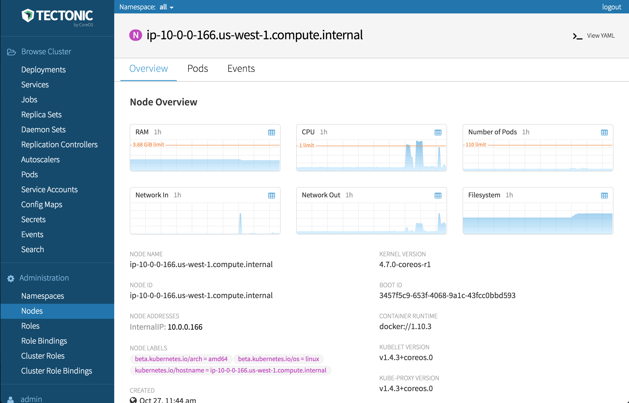Click the Administration gear icon
The width and height of the screenshot is (629, 403).
click(11, 278)
